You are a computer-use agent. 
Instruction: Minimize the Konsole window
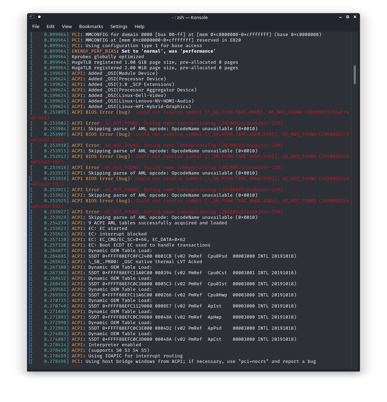tap(340, 17)
